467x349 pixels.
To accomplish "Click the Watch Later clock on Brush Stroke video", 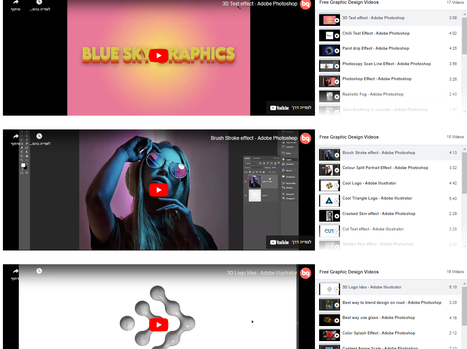I will pos(39,136).
